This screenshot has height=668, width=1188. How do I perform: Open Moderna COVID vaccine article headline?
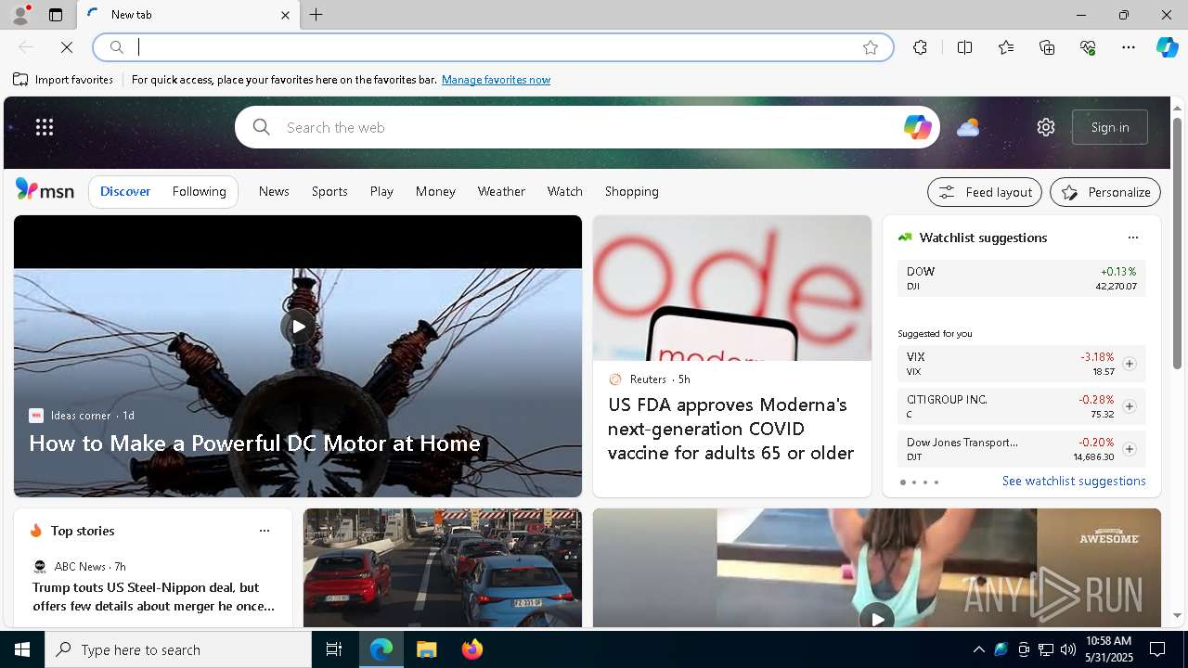(730, 429)
